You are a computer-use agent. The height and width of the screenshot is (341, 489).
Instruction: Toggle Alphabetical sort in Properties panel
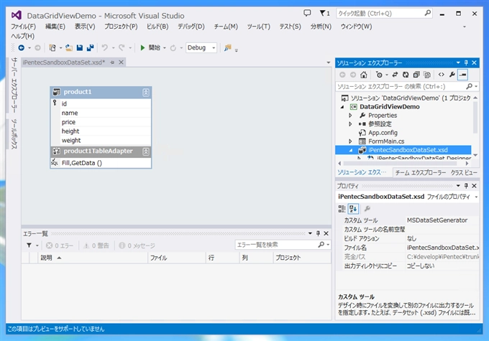[353, 209]
